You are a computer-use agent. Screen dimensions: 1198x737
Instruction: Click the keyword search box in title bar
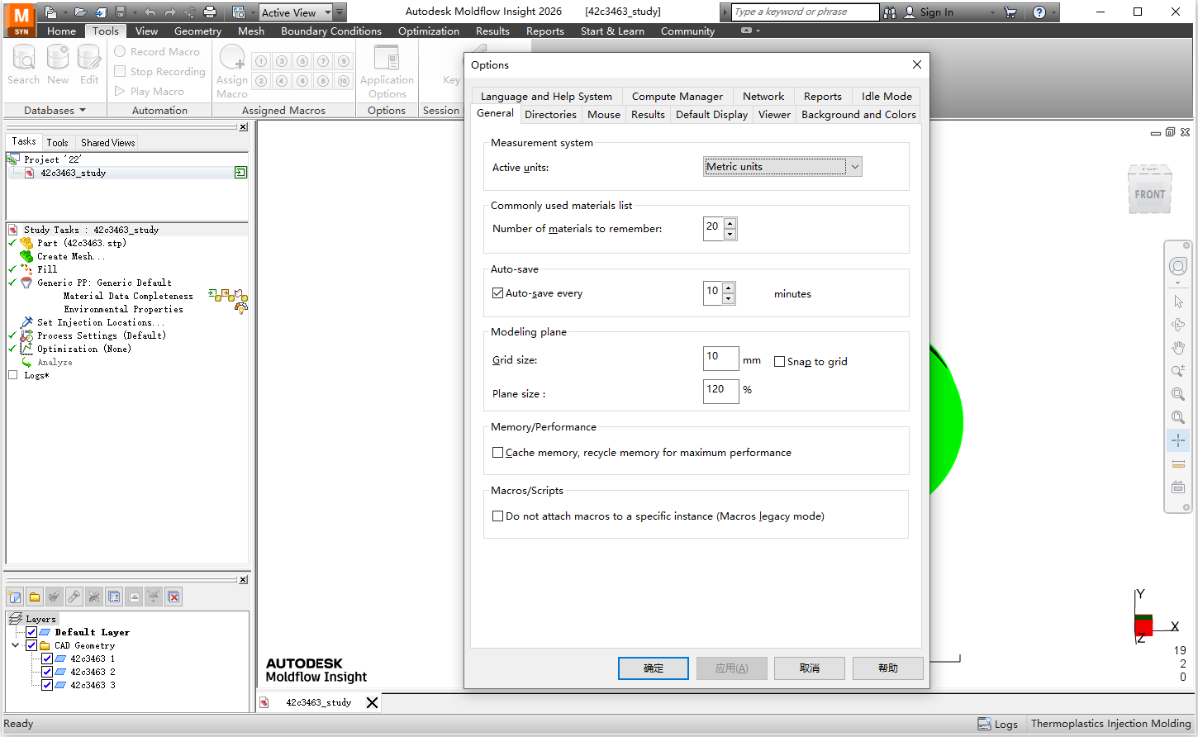click(805, 12)
